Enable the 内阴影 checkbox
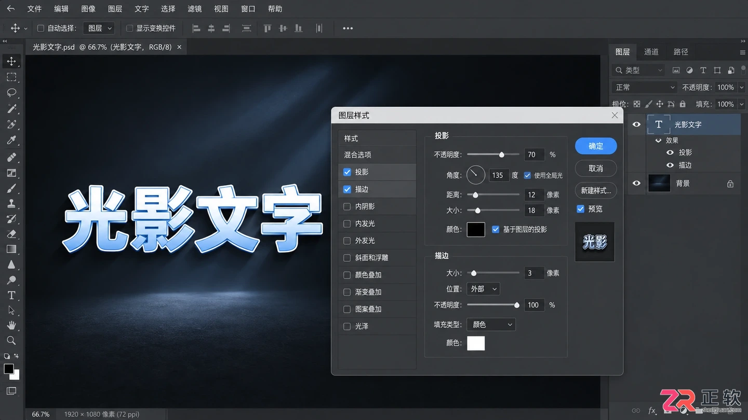Screen dimensions: 748x420 [347, 206]
